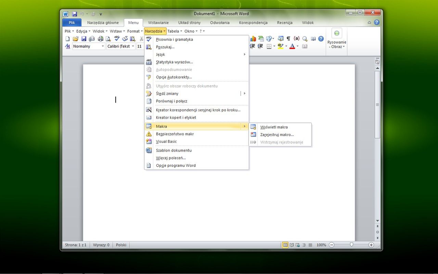The image size is (438, 274).
Task: Select Statystyka wyrazów menu entry
Action: (x=196, y=62)
